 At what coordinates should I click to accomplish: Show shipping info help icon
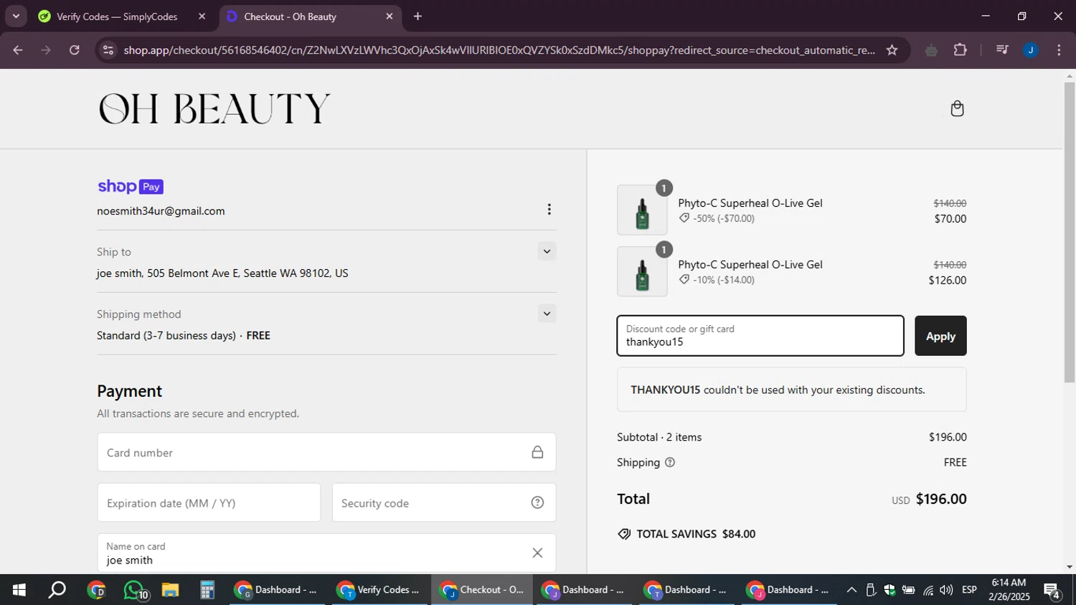(670, 462)
